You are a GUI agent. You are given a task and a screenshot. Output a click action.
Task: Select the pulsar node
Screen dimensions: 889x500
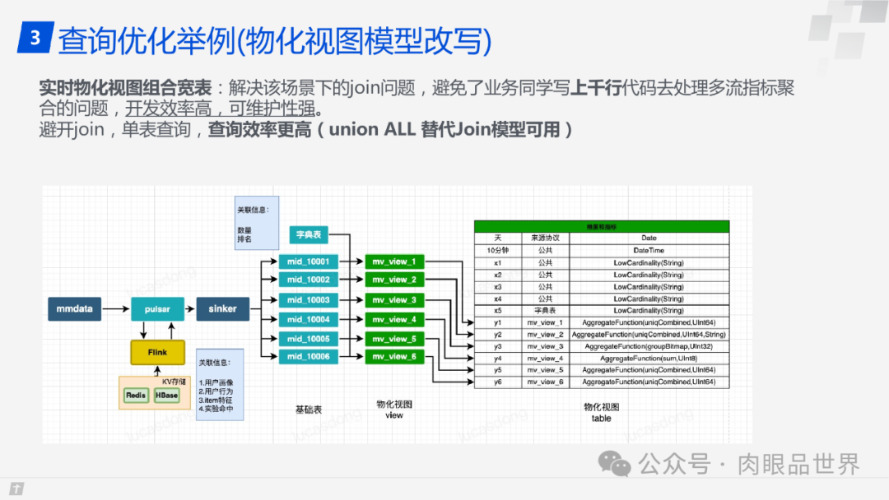coord(157,309)
